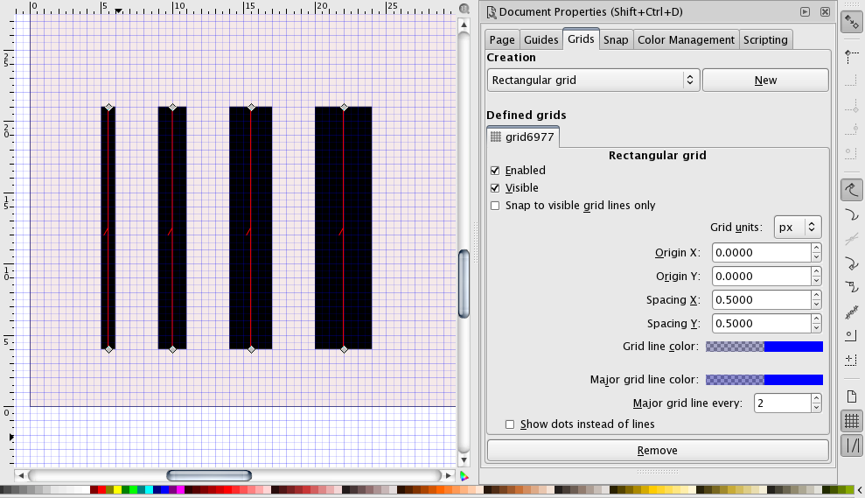This screenshot has height=498, width=865.
Task: Enable Snap to visible grid lines only
Action: [495, 206]
